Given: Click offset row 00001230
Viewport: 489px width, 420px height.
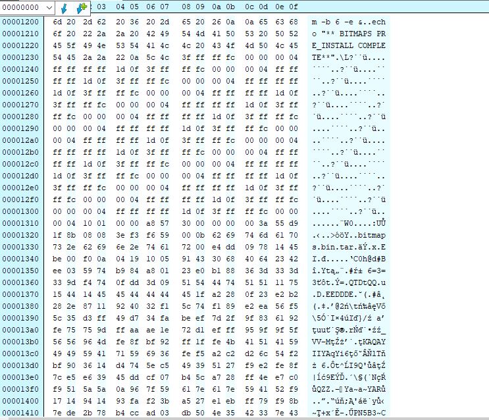Looking at the screenshot, I should [20, 57].
